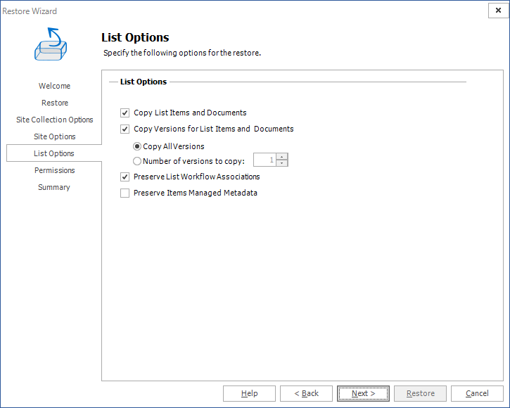The width and height of the screenshot is (510, 408).
Task: Increase the version count with up arrow
Action: [282, 157]
